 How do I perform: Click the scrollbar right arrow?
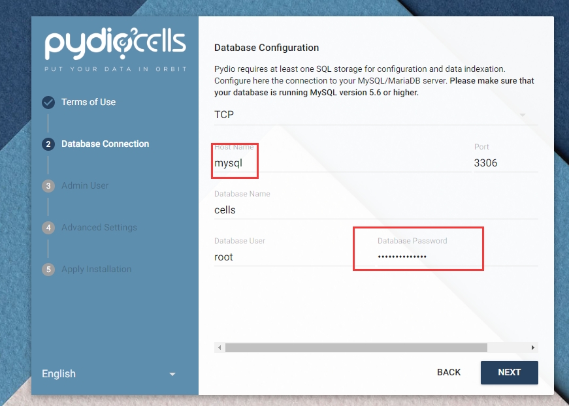coord(533,348)
